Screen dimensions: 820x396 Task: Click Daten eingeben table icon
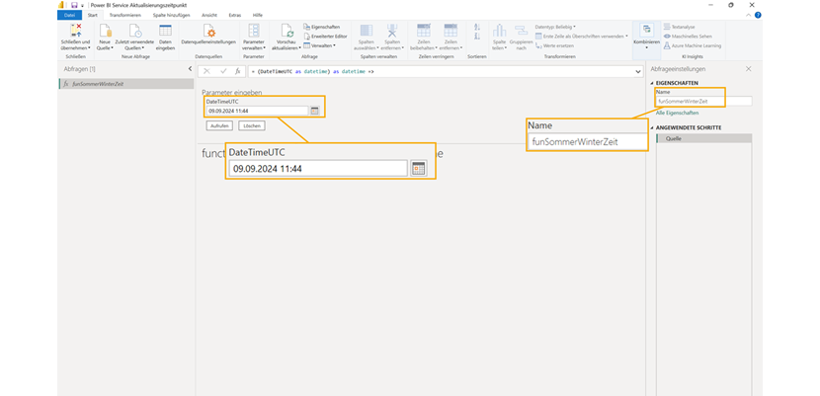(x=165, y=32)
